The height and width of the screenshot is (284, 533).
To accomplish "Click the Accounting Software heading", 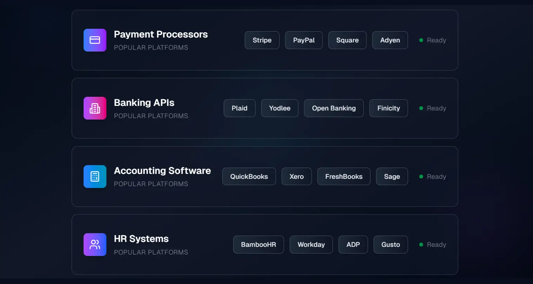I will (162, 171).
